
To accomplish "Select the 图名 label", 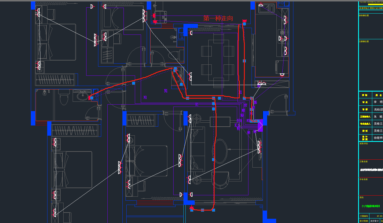I will coord(362,198).
